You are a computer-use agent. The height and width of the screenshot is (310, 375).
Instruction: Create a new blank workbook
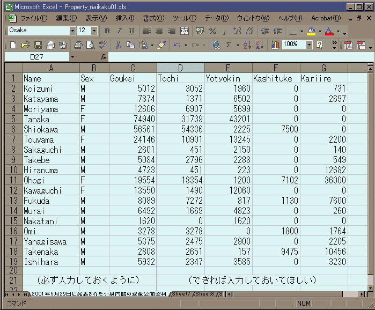(13, 45)
